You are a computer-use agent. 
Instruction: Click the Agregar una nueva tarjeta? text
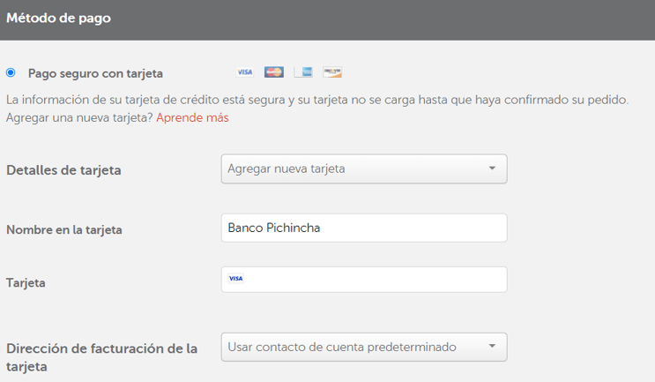[80, 118]
